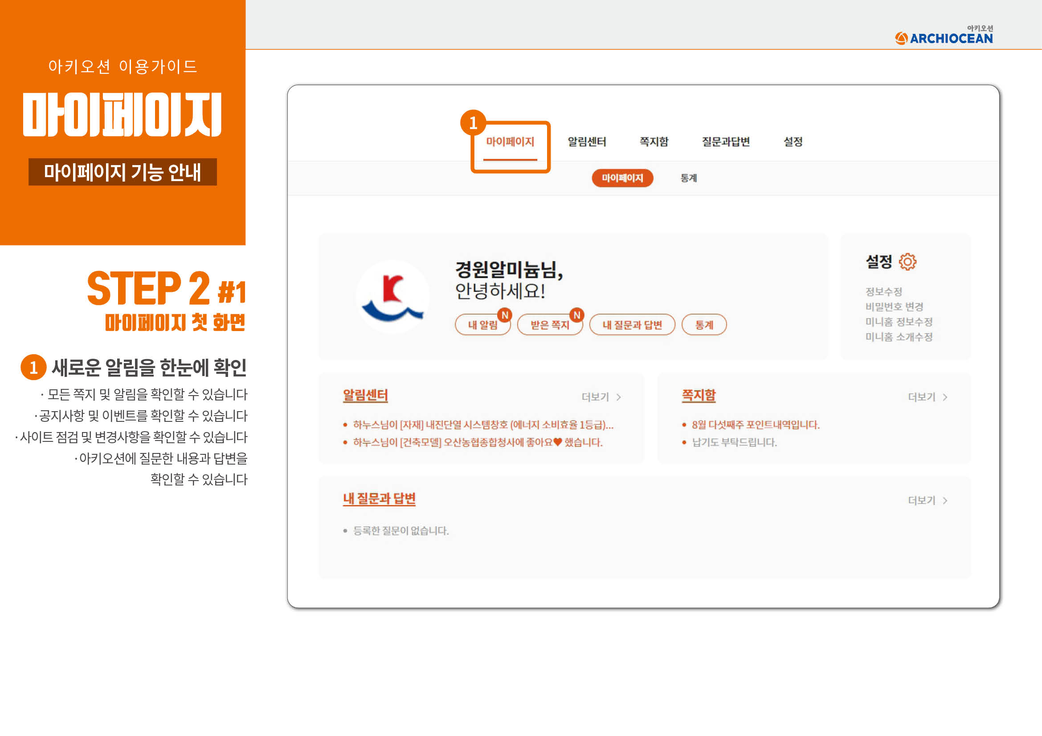Click the 통계 pill button in profile
1042x736 pixels.
(704, 324)
